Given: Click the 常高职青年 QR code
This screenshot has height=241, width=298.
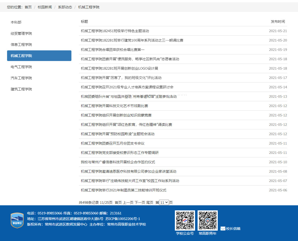Looking at the screenshot, I should pos(207,220).
